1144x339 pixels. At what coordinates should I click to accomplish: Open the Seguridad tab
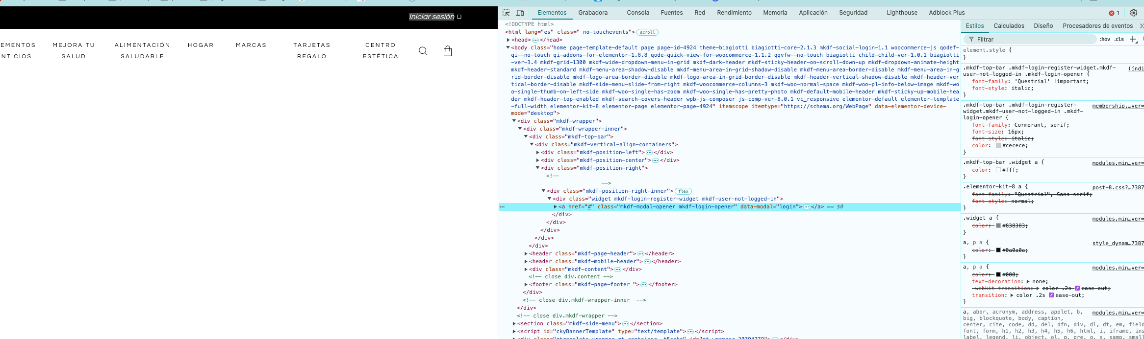[853, 13]
